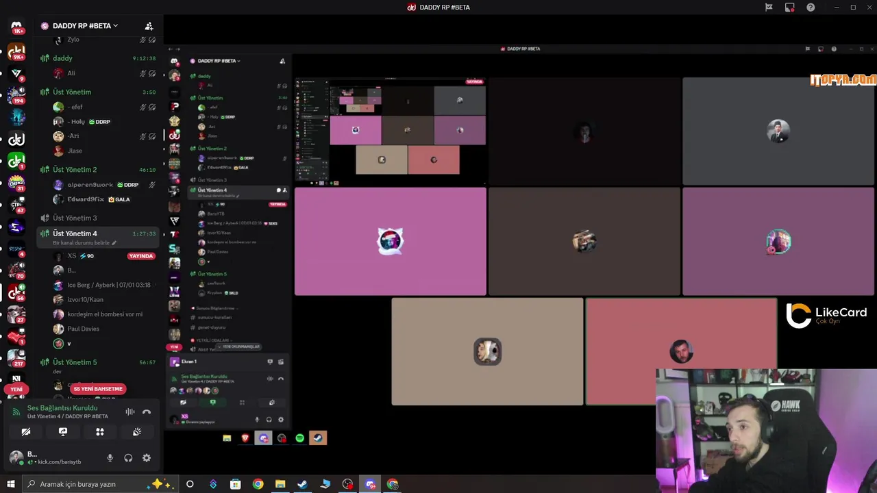Open the server icon with 194 badge
Screen dimensions: 877x493
coord(16,95)
